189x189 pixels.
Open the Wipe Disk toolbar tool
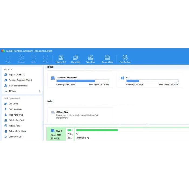pos(90,59)
